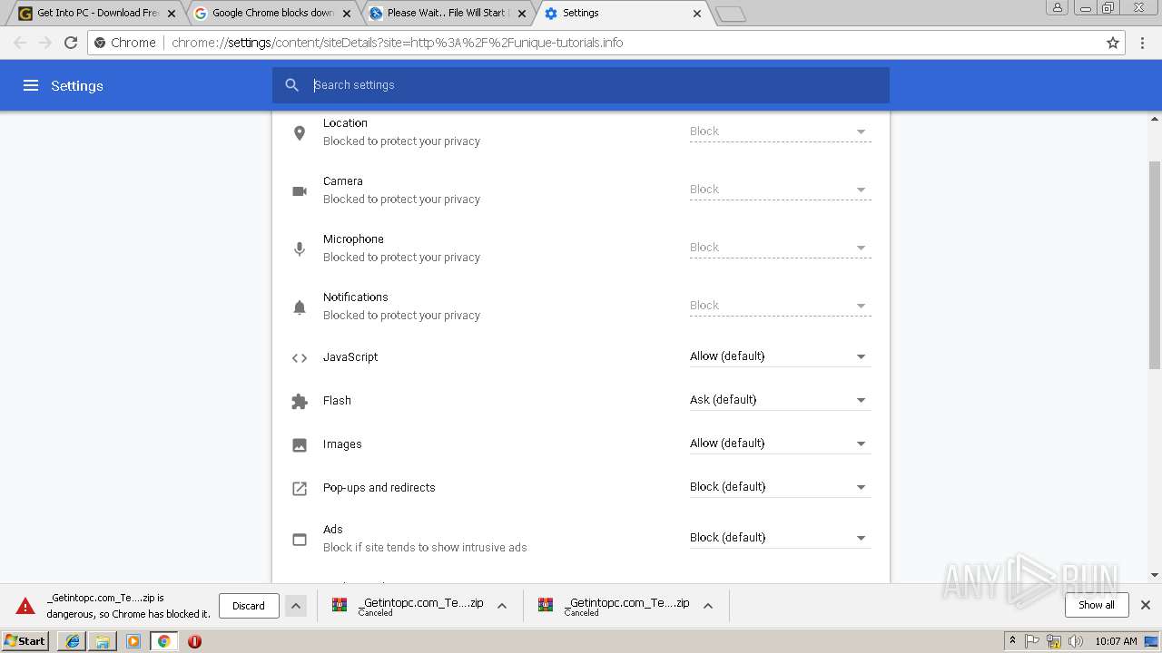Open the Flash Ask (default) dropdown
The height and width of the screenshot is (653, 1162).
[x=781, y=400]
